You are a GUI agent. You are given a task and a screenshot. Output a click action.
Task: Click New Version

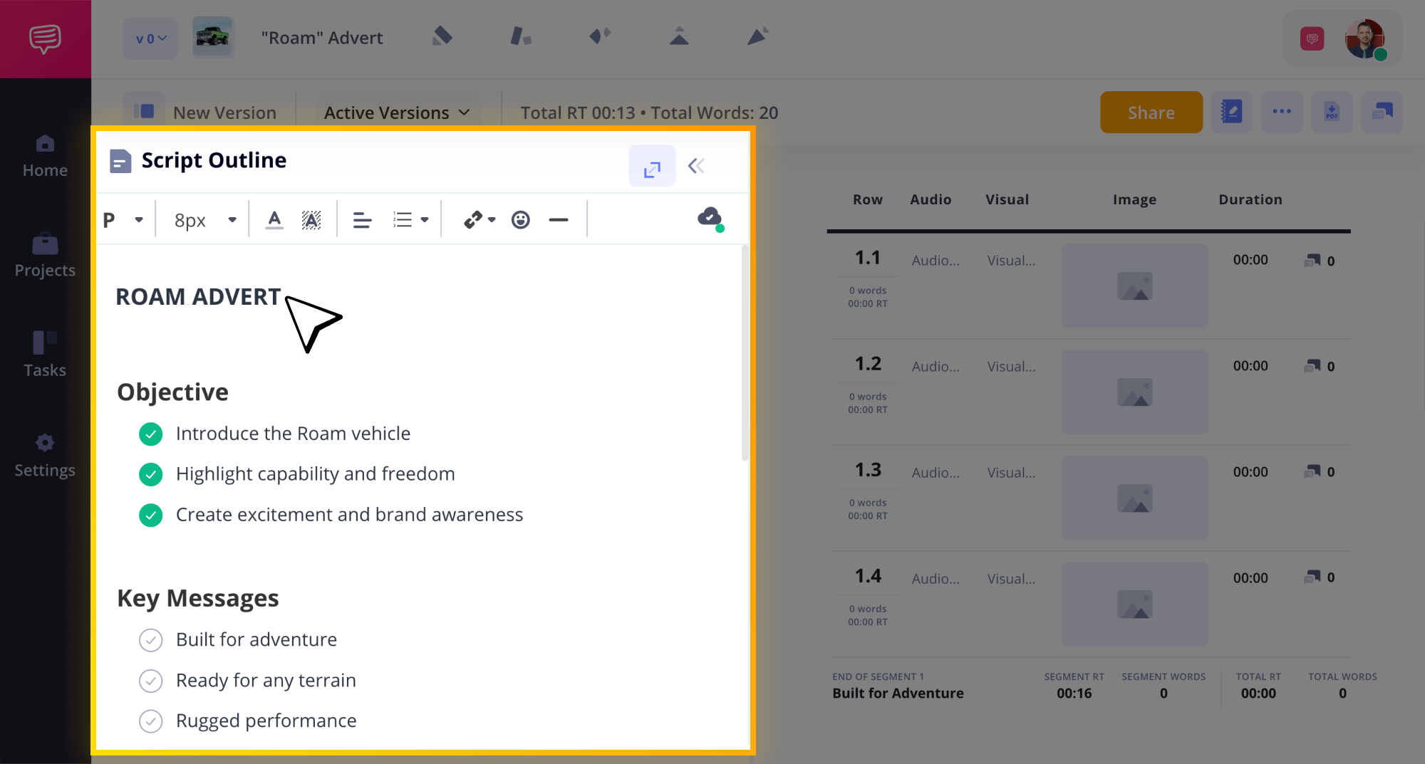pyautogui.click(x=224, y=112)
